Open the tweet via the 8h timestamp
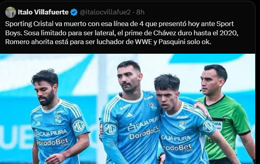The height and width of the screenshot is (164, 260). point(140,12)
